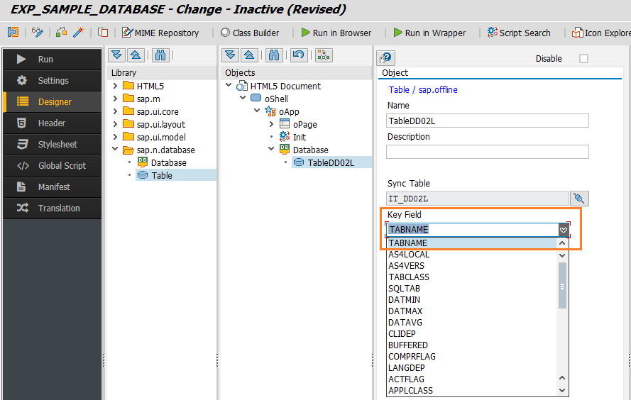Select Database item under sap.n.database

168,163
